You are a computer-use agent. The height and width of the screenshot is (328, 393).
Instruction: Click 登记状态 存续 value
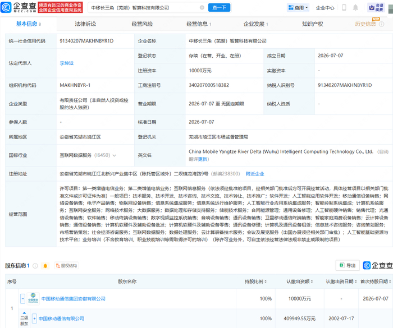point(215,56)
